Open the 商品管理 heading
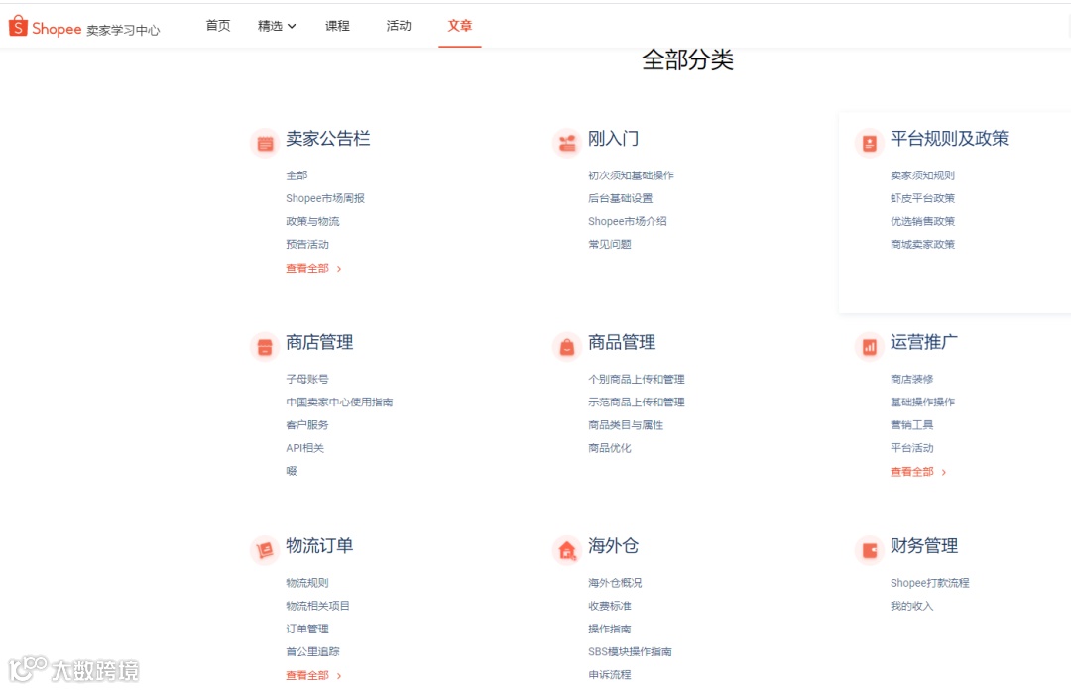The width and height of the screenshot is (1071, 690). point(622,342)
